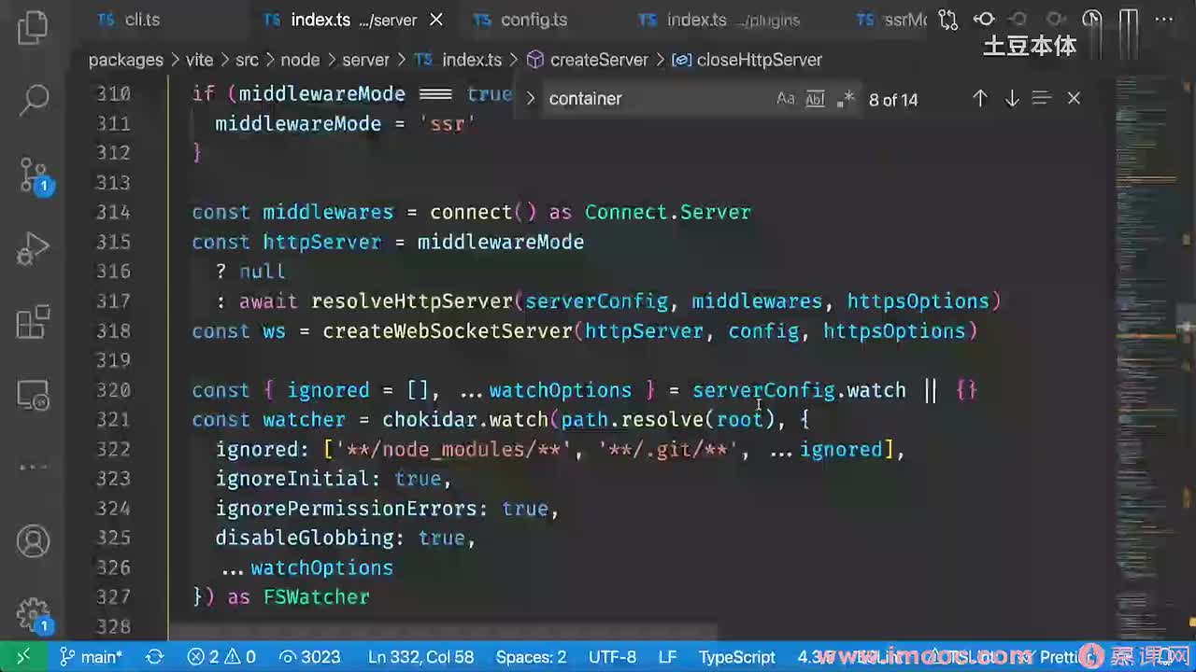Open the timeline clock icon in editor toolbar

[1092, 20]
